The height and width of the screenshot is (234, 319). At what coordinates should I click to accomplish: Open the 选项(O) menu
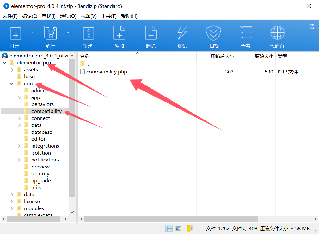(68, 16)
